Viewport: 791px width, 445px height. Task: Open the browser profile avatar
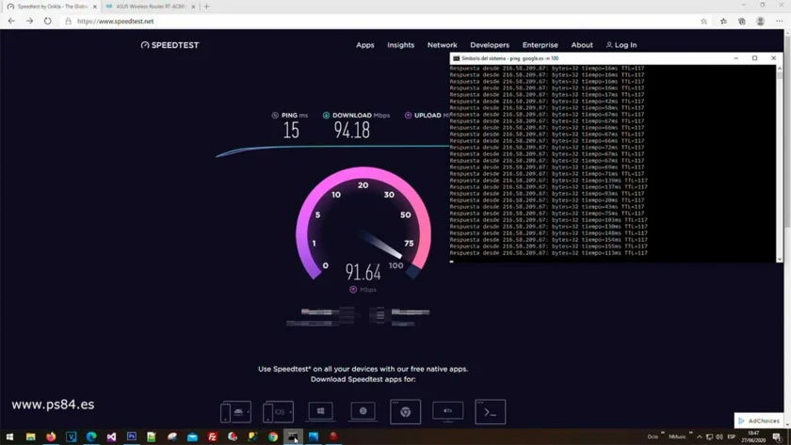tap(760, 21)
